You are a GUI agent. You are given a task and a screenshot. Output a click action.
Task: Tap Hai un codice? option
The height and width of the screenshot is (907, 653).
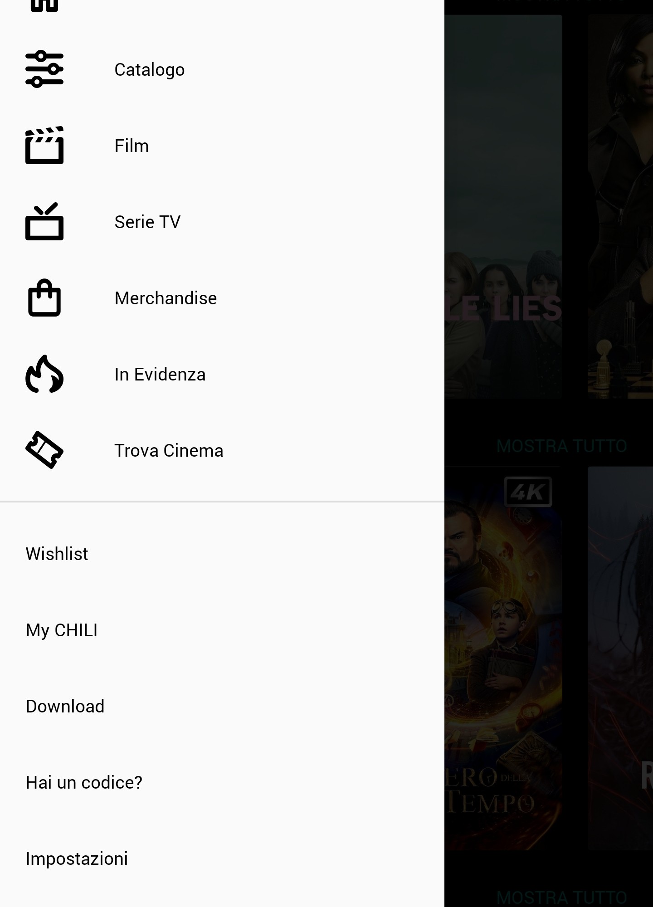(x=84, y=783)
